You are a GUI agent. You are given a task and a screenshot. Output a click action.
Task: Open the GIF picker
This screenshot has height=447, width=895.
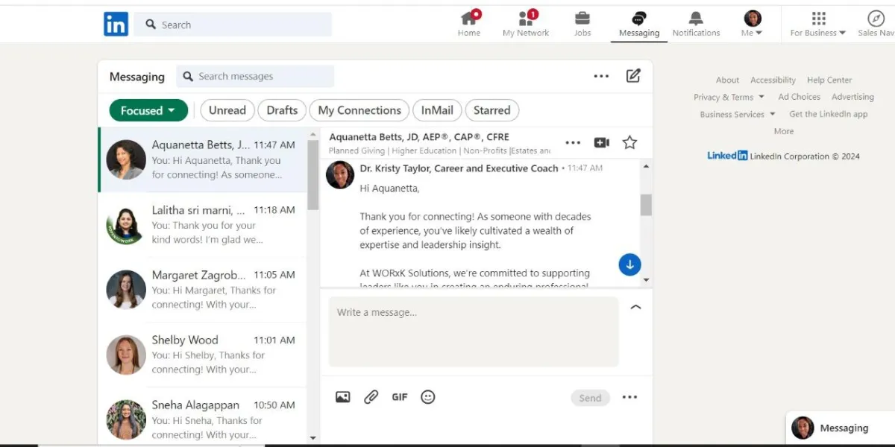tap(400, 397)
